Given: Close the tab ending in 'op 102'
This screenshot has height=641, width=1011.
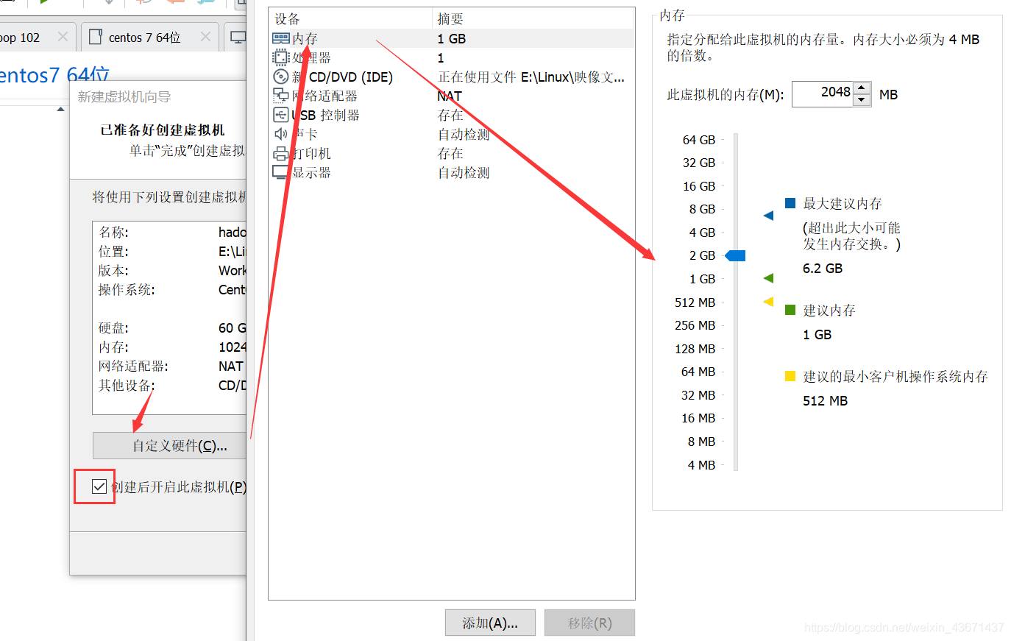Looking at the screenshot, I should [x=63, y=37].
